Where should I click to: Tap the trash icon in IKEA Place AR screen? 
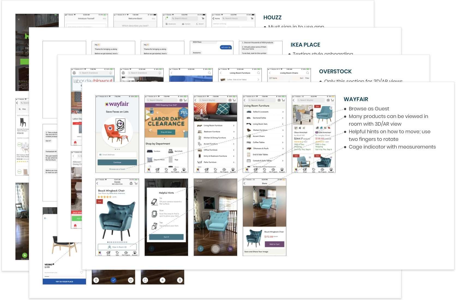click(x=96, y=280)
